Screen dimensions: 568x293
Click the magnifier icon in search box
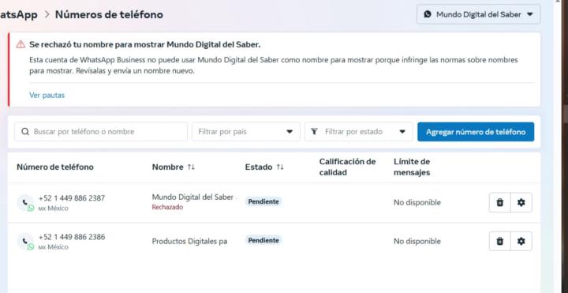click(x=25, y=132)
